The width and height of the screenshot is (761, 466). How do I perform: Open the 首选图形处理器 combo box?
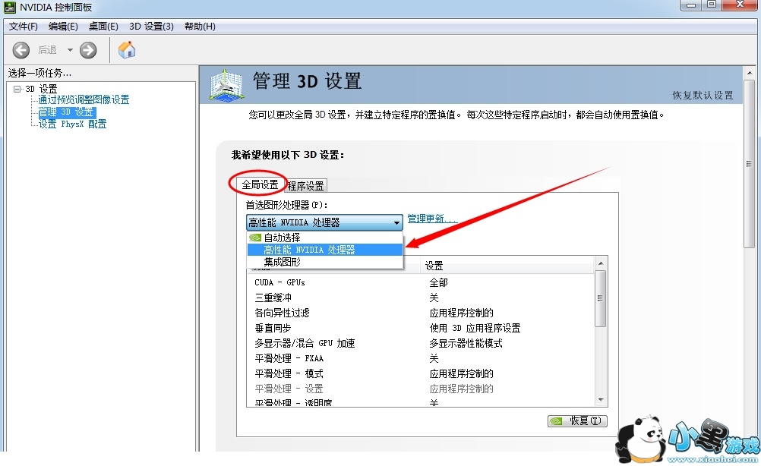coord(324,222)
